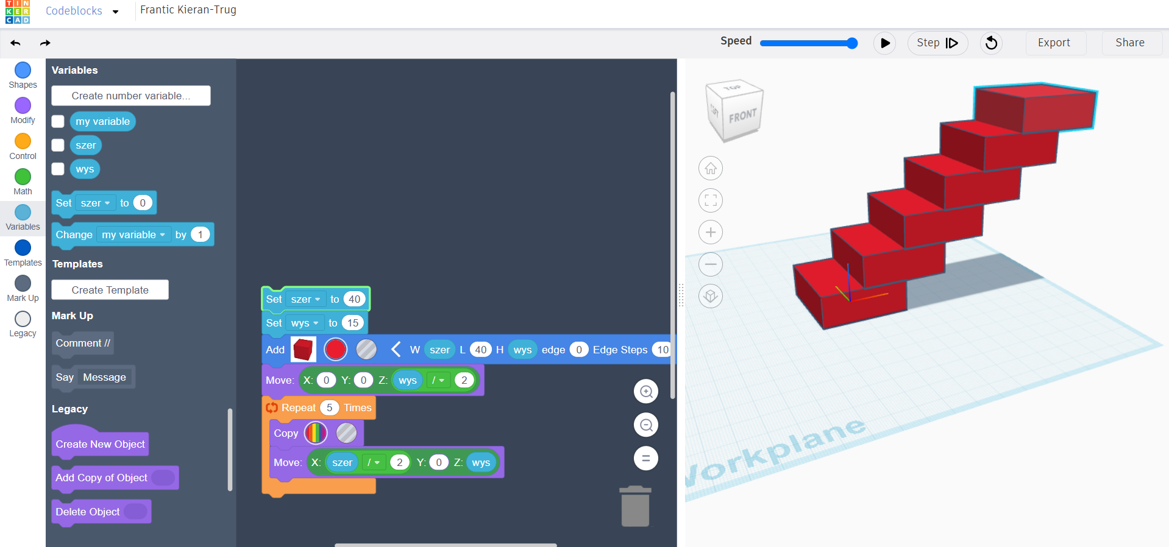Viewport: 1169px width, 547px height.
Task: Redo the last action
Action: tap(45, 43)
